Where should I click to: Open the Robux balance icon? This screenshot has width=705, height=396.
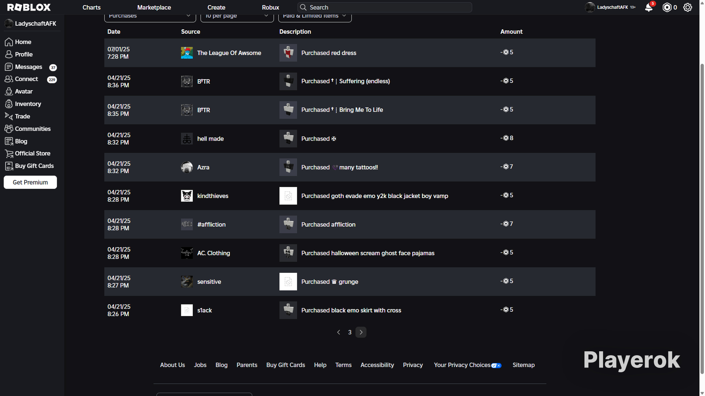pos(667,7)
